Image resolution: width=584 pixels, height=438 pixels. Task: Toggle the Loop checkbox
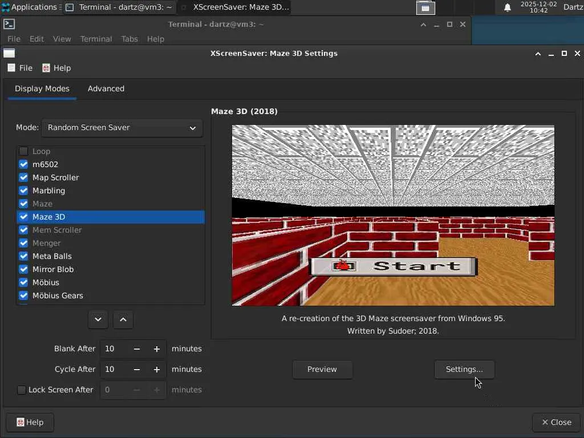coord(23,151)
